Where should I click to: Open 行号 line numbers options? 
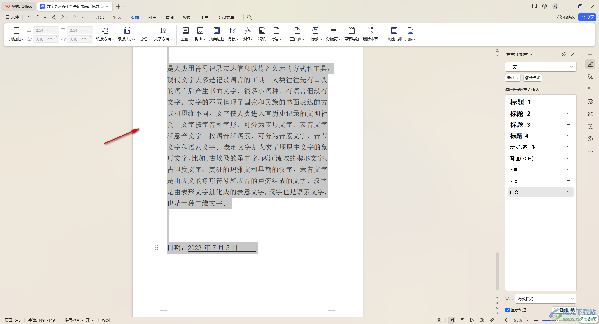click(x=276, y=34)
